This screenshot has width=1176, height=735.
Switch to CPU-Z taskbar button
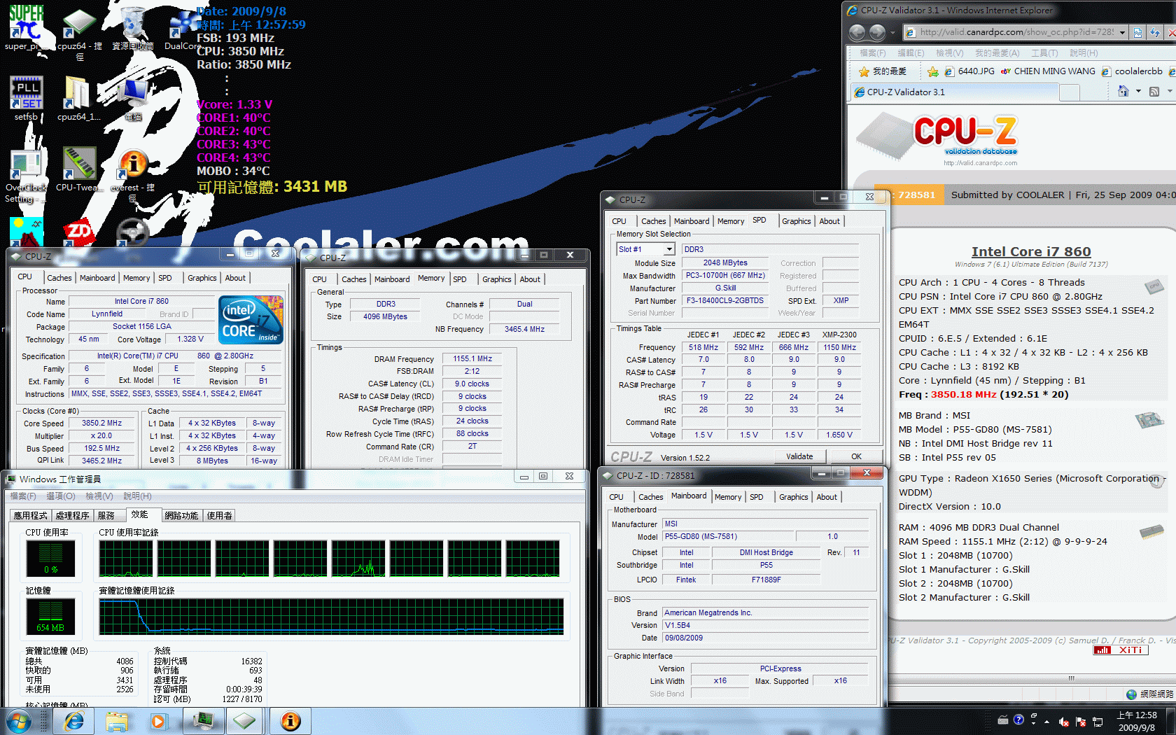pyautogui.click(x=245, y=721)
